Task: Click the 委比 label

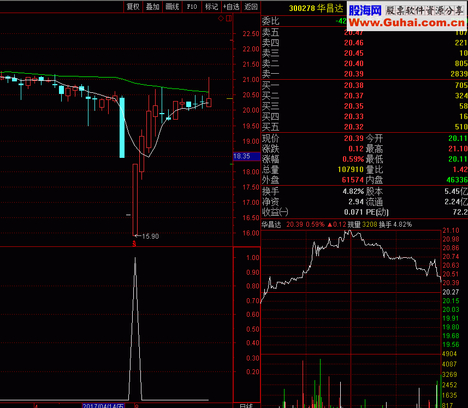Action: [270, 21]
